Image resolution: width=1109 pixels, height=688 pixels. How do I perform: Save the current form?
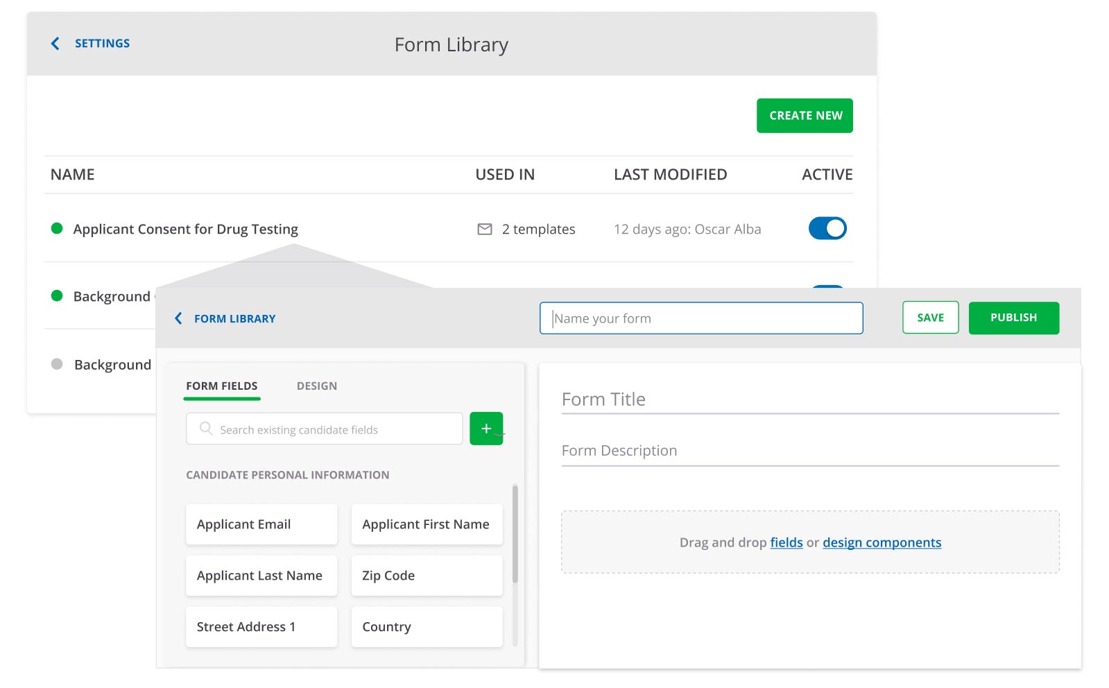[930, 318]
